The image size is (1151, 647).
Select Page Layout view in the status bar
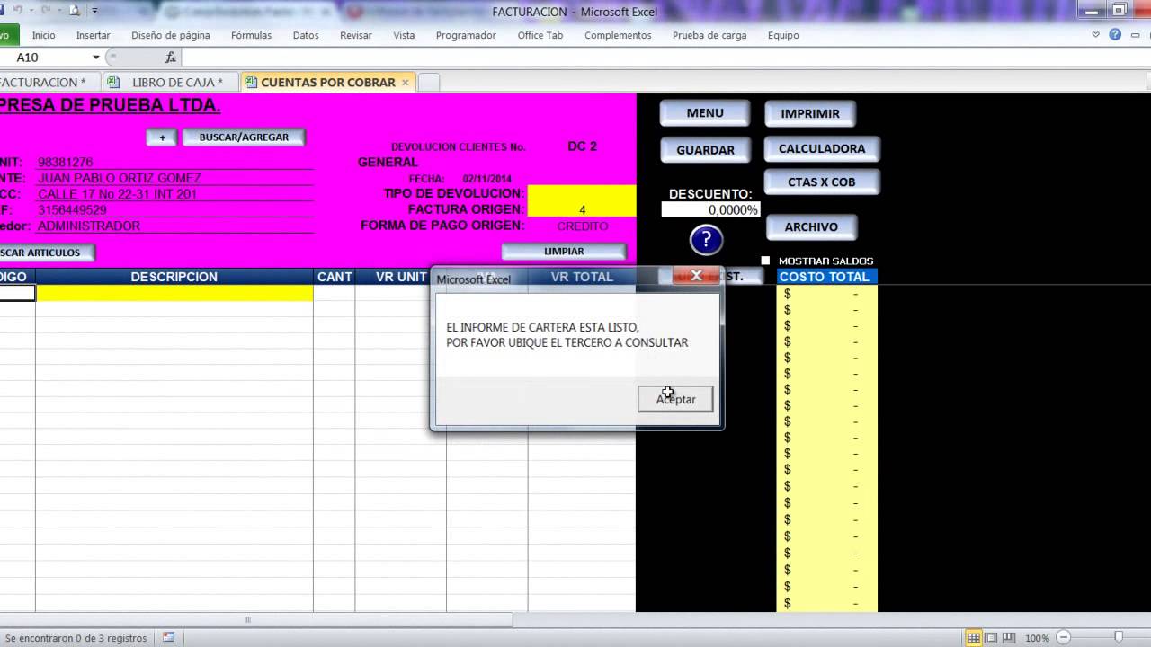pos(991,638)
